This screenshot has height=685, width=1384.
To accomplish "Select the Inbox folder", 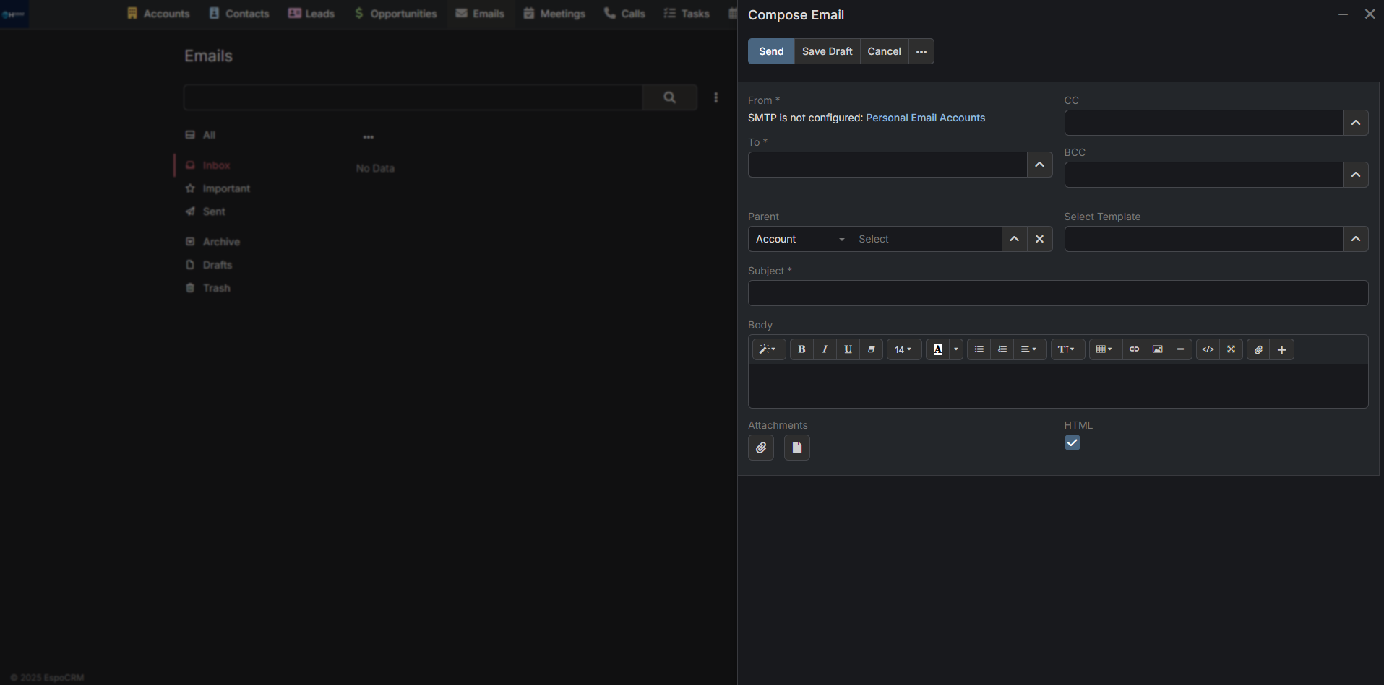I will point(217,165).
